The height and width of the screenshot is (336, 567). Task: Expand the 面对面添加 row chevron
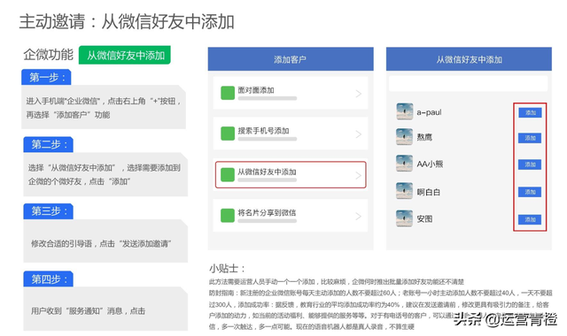pos(358,94)
